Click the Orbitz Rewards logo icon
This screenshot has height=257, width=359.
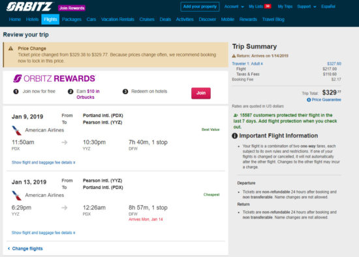point(18,78)
